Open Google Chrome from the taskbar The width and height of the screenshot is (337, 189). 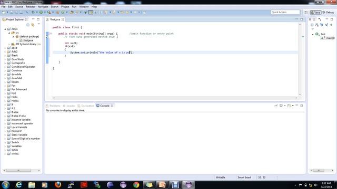[136, 185]
